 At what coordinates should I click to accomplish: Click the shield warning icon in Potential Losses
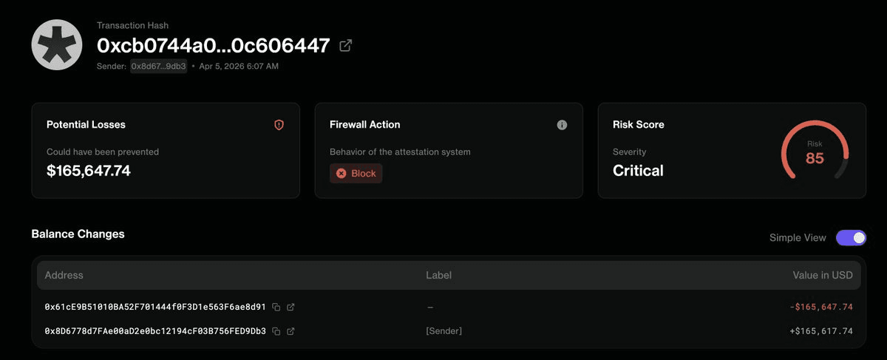click(x=279, y=125)
